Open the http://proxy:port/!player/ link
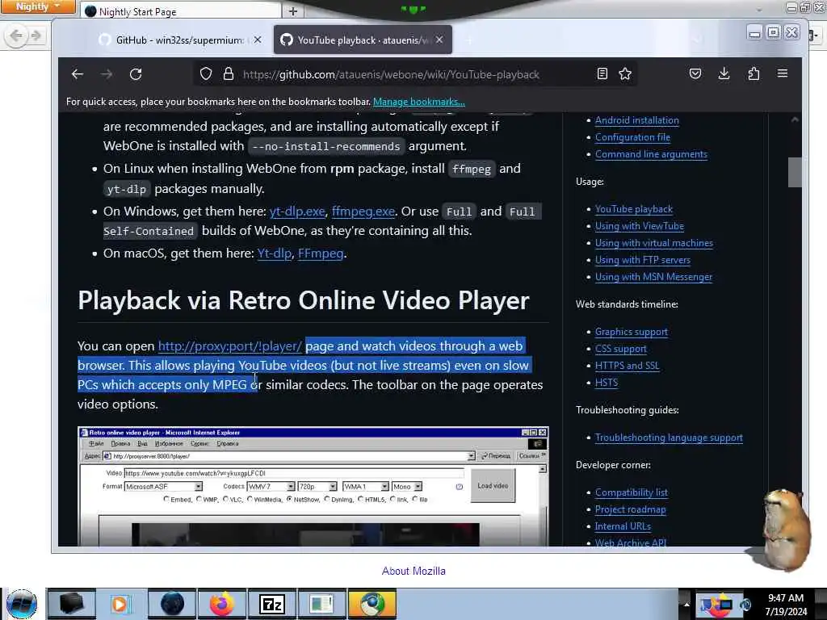 (x=230, y=346)
